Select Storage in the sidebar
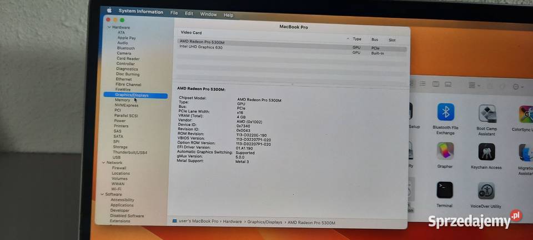533x240 pixels. click(120, 147)
